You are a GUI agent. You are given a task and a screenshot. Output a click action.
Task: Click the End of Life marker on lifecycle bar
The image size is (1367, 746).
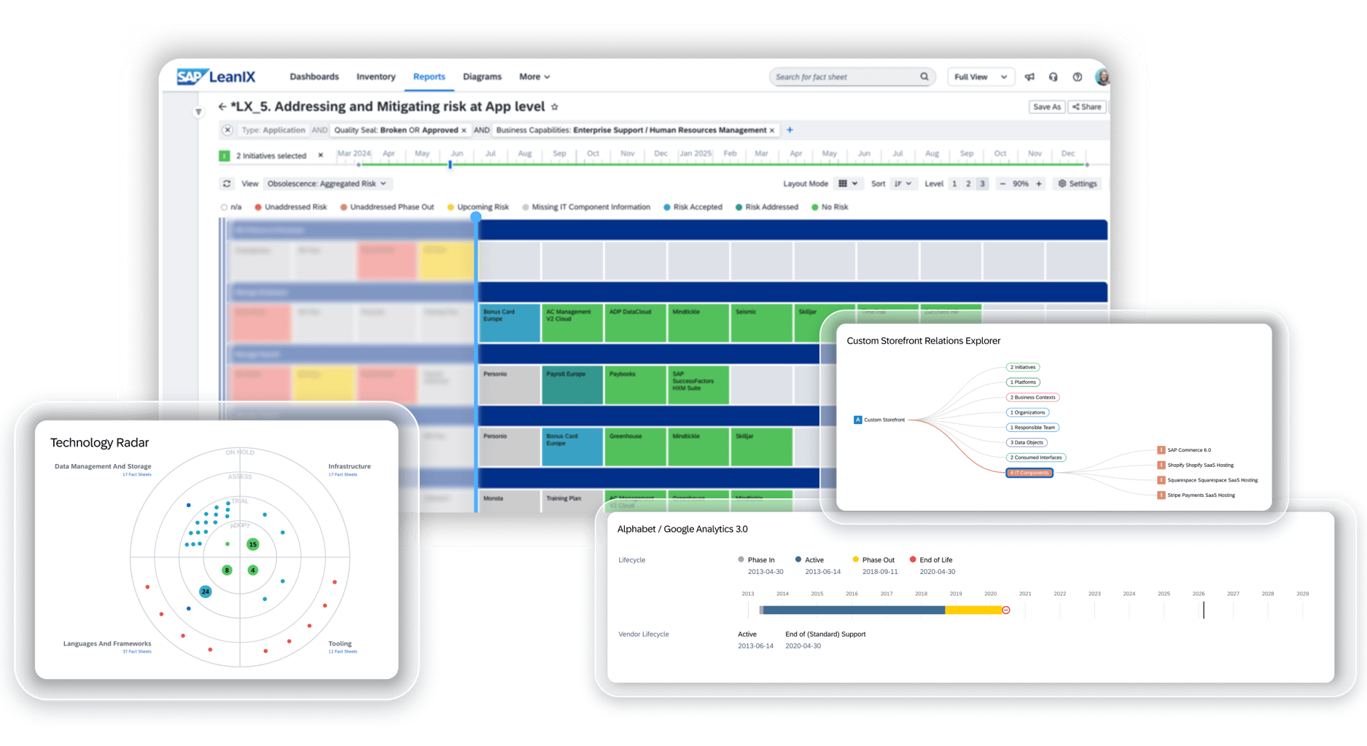(1006, 610)
